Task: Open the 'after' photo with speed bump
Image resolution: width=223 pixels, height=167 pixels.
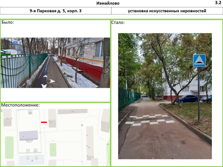Action: 165,96
